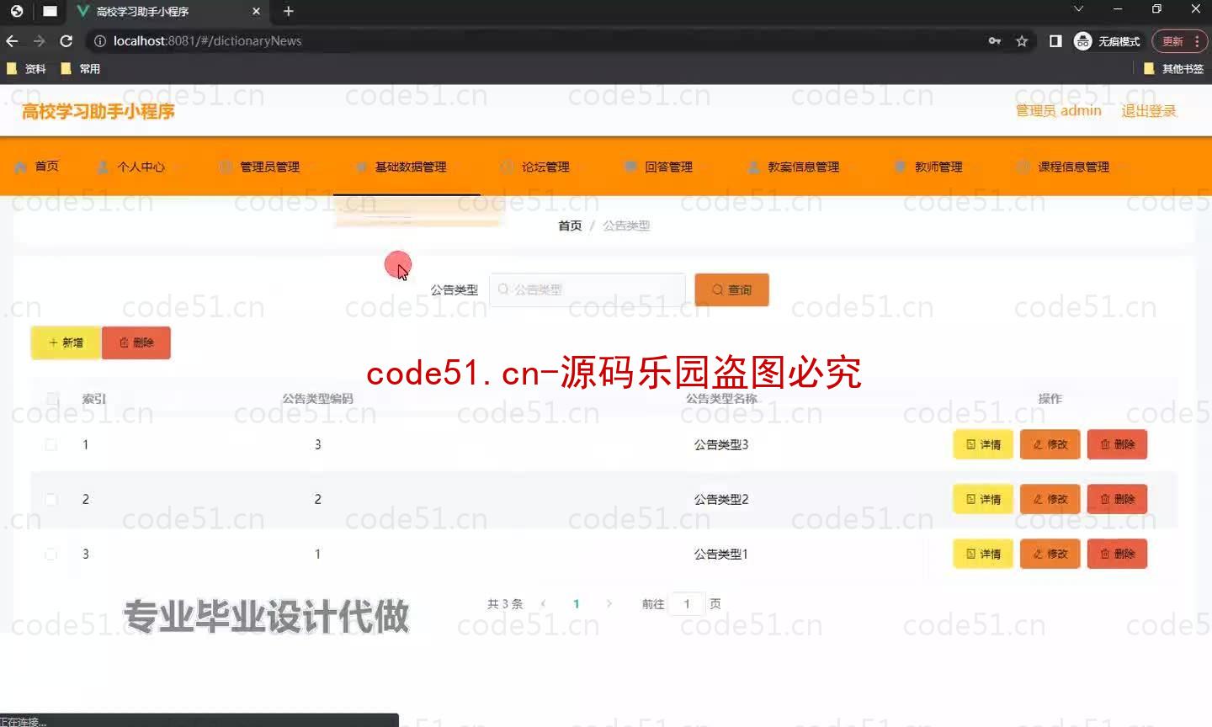Click the 新增 add button
Screen dimensions: 1212x727
click(66, 342)
